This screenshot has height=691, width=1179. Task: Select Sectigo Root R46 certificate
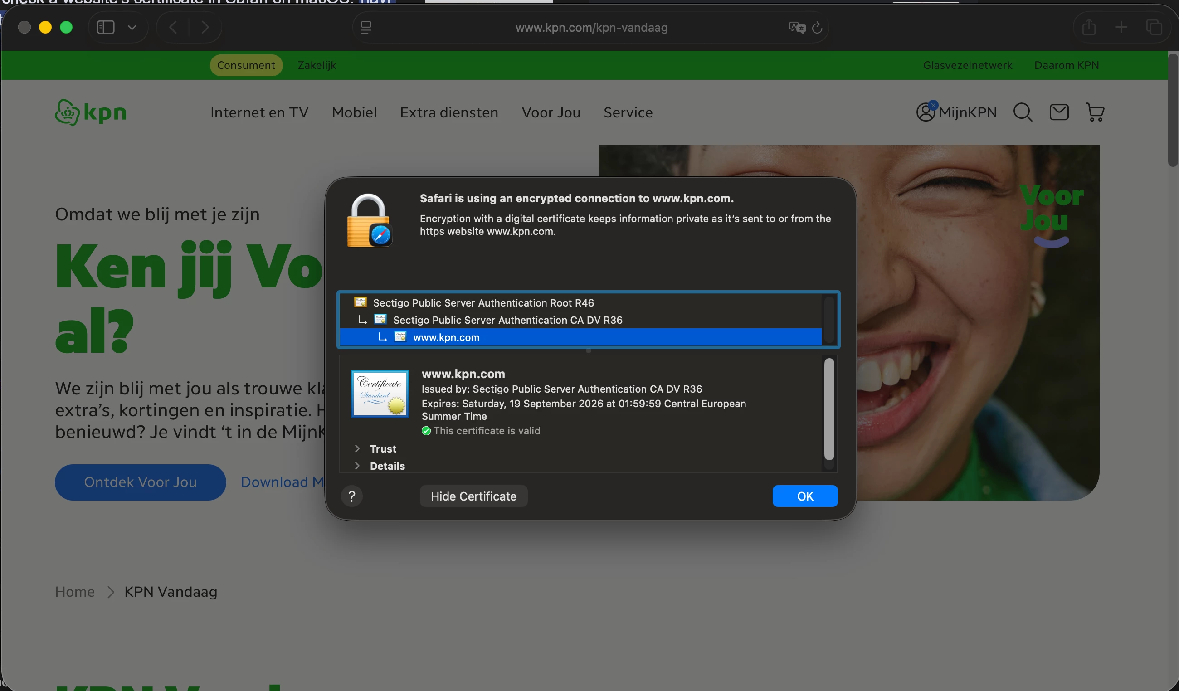[483, 303]
